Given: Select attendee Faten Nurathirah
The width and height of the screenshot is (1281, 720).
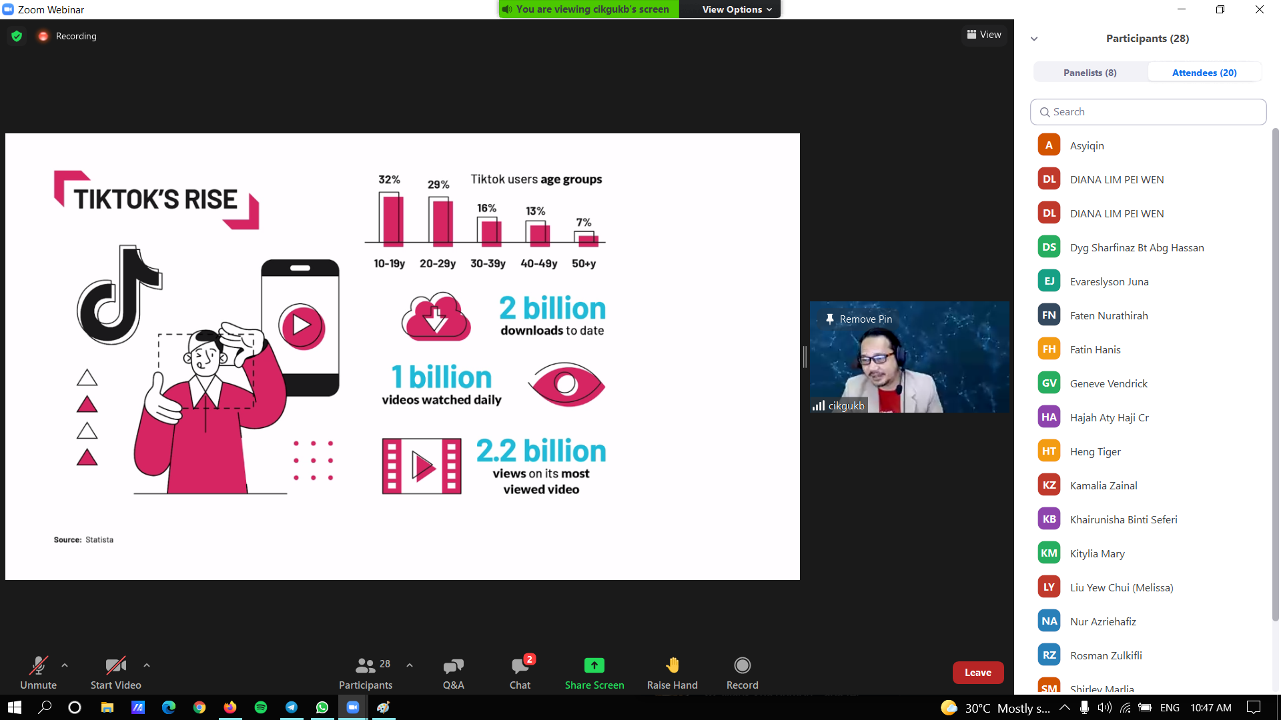Looking at the screenshot, I should [x=1148, y=315].
